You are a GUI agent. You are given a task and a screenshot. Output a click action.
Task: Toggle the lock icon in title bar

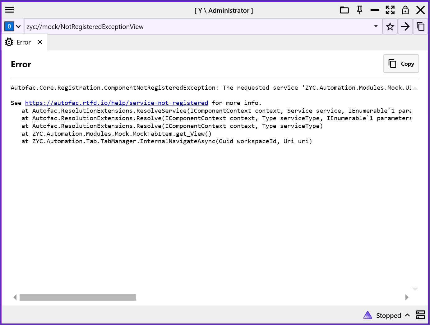(x=405, y=10)
